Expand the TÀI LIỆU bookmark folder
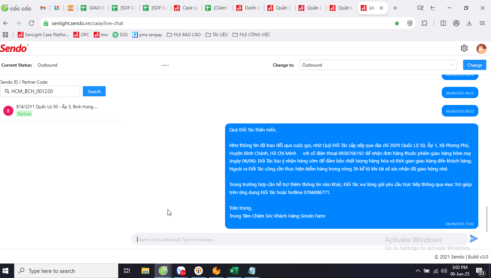The image size is (491, 278). tap(216, 35)
